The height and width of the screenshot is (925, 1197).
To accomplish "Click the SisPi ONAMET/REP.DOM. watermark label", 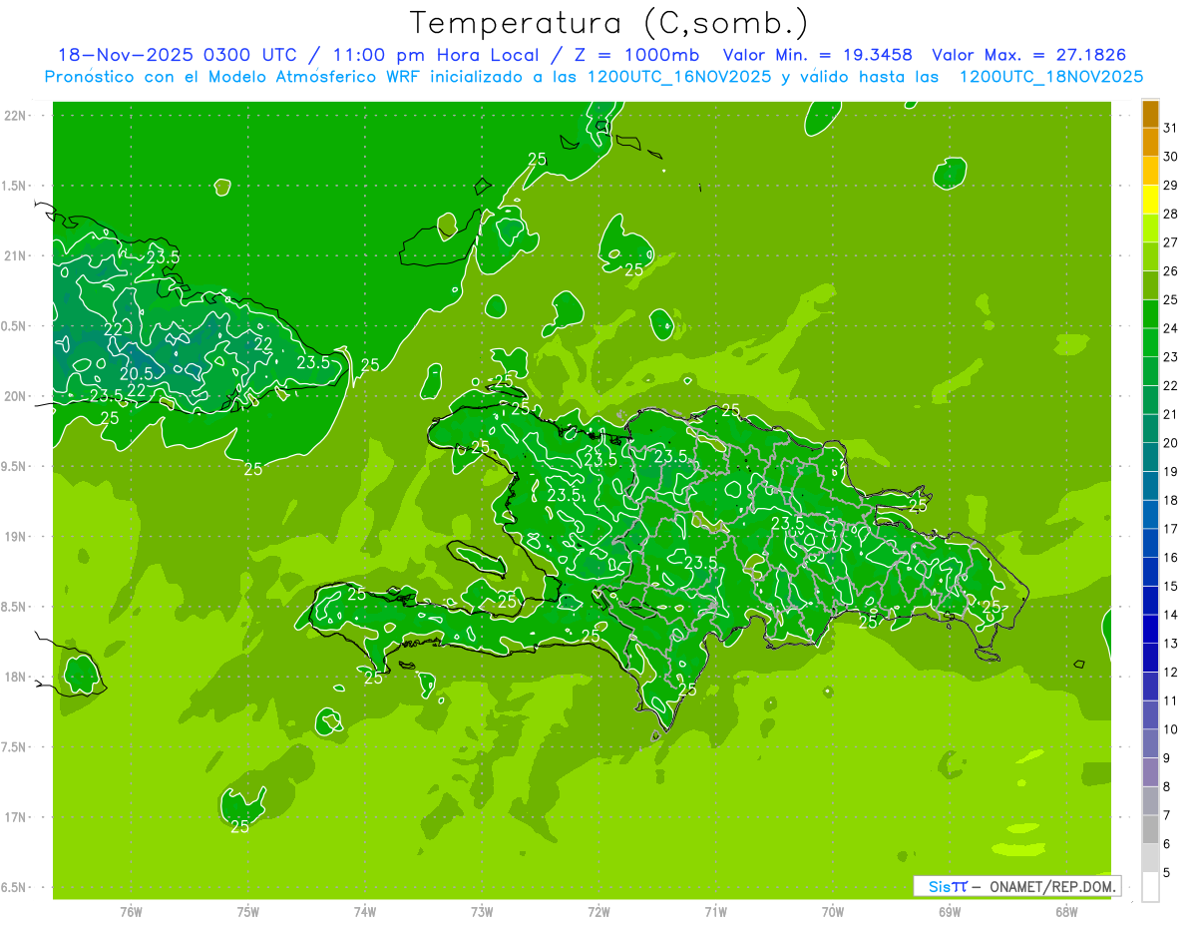I will pos(1016,886).
